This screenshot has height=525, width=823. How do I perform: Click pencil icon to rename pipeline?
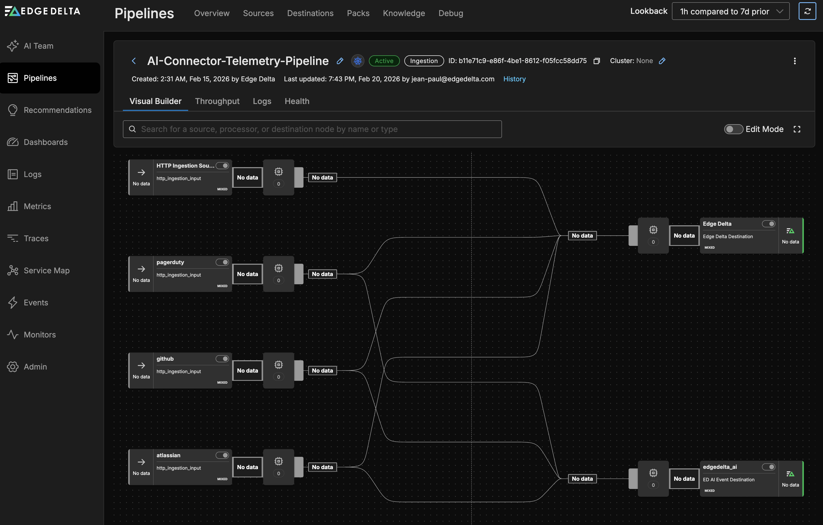pos(340,61)
